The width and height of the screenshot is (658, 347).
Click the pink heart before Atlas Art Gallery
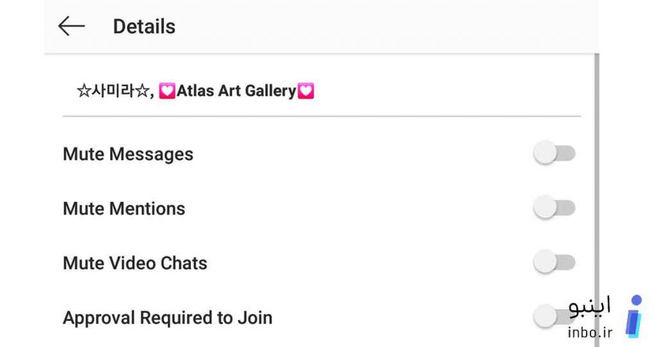pyautogui.click(x=167, y=91)
